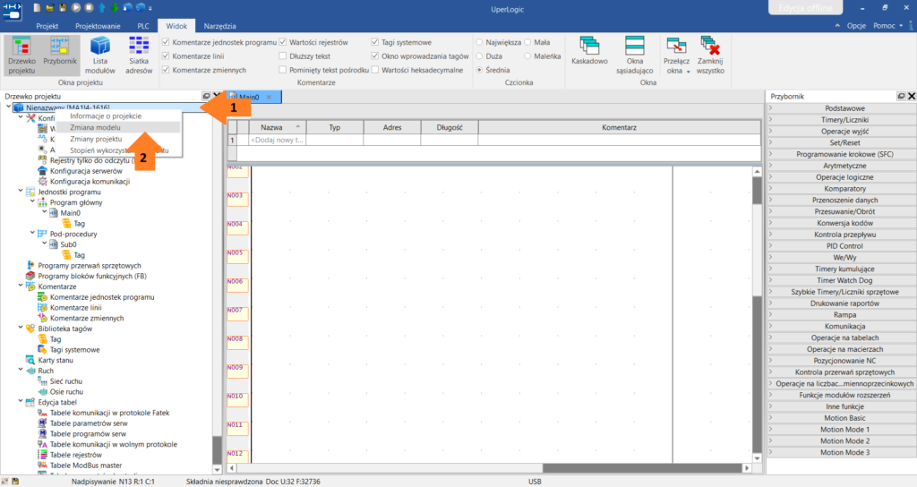917x487 pixels.
Task: Click the Save floppy disk icon
Action: (x=64, y=7)
